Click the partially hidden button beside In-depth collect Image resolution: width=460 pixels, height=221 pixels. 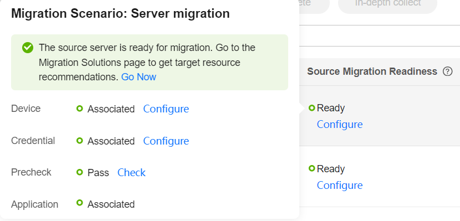click(x=314, y=4)
